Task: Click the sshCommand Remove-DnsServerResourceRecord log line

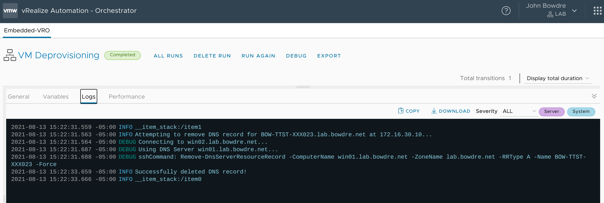Action: pyautogui.click(x=298, y=160)
